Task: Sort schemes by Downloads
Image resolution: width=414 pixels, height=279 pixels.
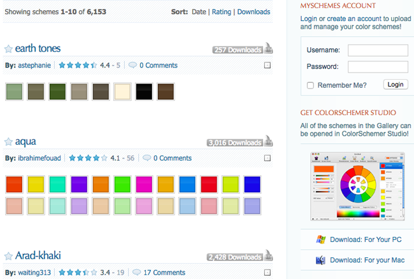Action: pos(253,11)
